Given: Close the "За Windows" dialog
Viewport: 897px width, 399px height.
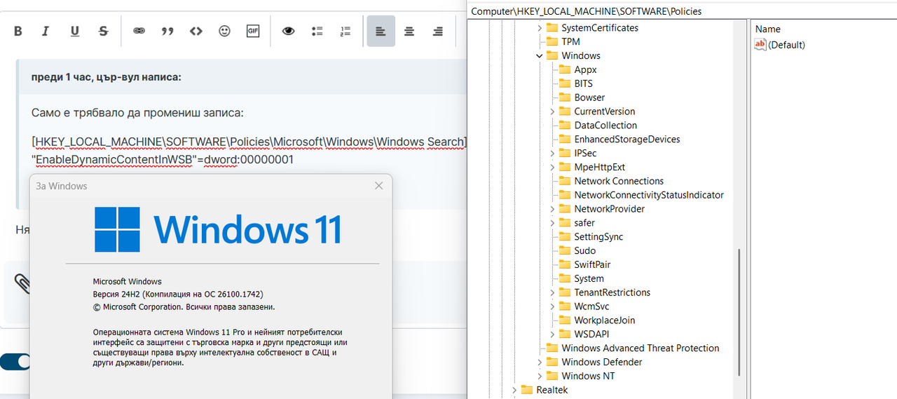Looking at the screenshot, I should coord(379,186).
